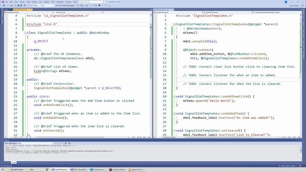Screen dimensions: 306x172
Task: Click the Save toolbar icon
Action: tap(18, 6)
